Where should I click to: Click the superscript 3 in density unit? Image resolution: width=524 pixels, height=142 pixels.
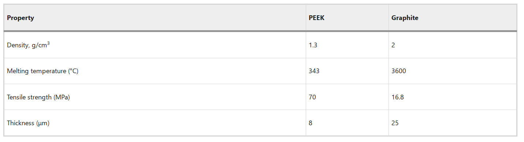pos(48,43)
